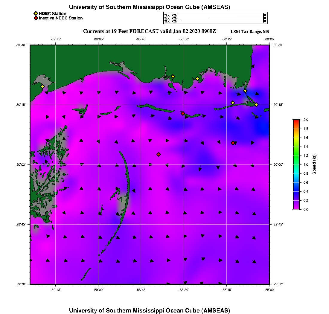Click the red top of the speed color bar
329x314 pixels.
click(296, 121)
